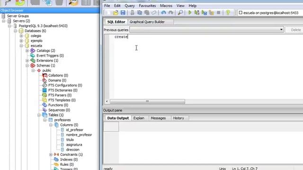The height and width of the screenshot is (170, 303).
Task: Select the Extensions (1) node
Action: pyautogui.click(x=47, y=60)
